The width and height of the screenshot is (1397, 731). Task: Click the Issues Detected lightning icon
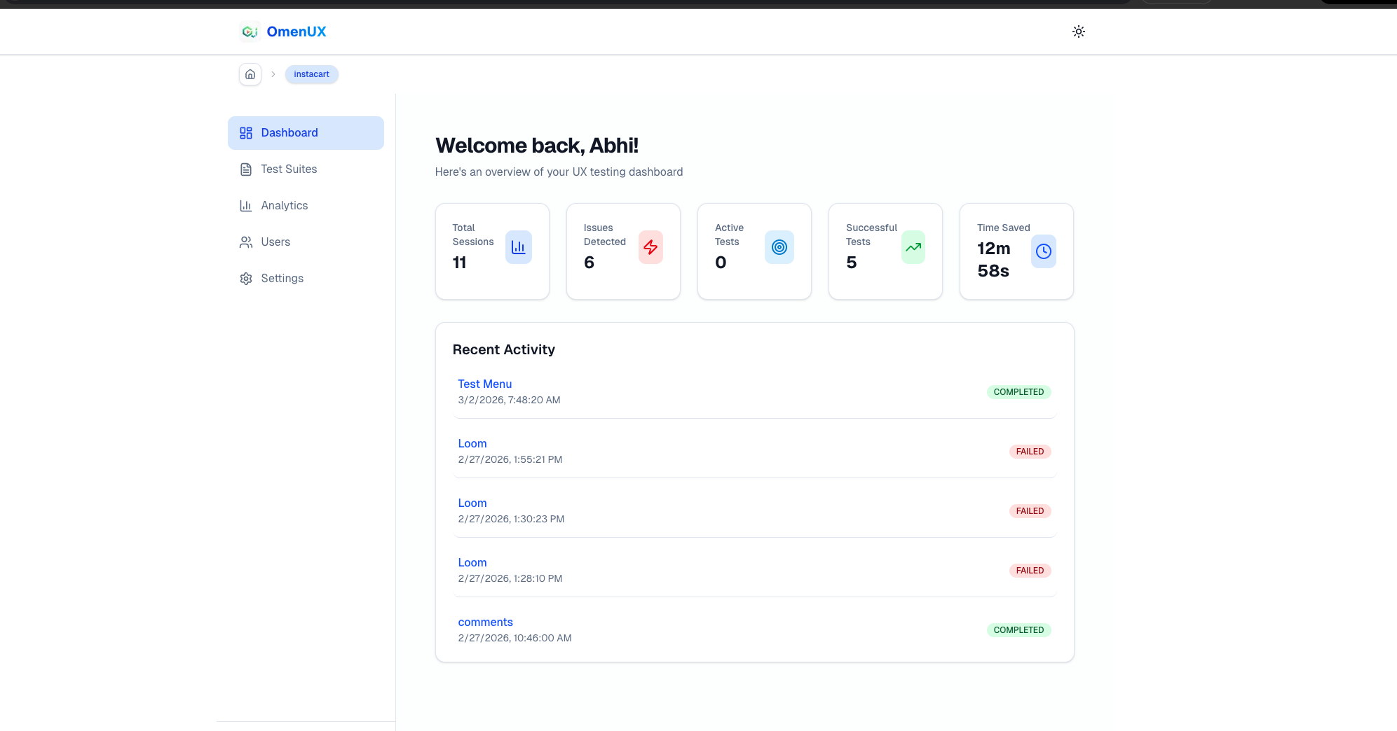[650, 247]
